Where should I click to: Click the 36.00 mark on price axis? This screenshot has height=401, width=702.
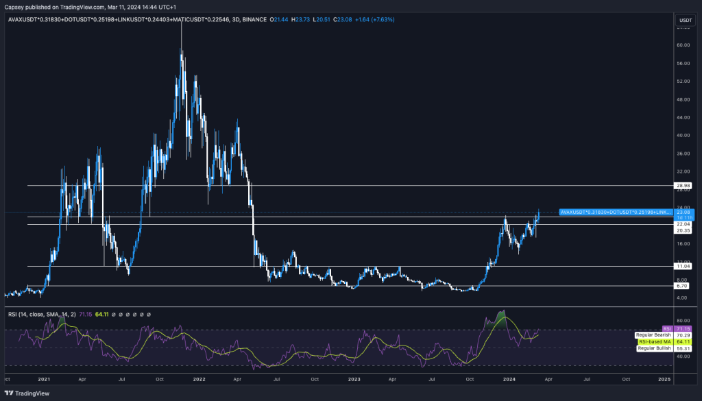(683, 154)
